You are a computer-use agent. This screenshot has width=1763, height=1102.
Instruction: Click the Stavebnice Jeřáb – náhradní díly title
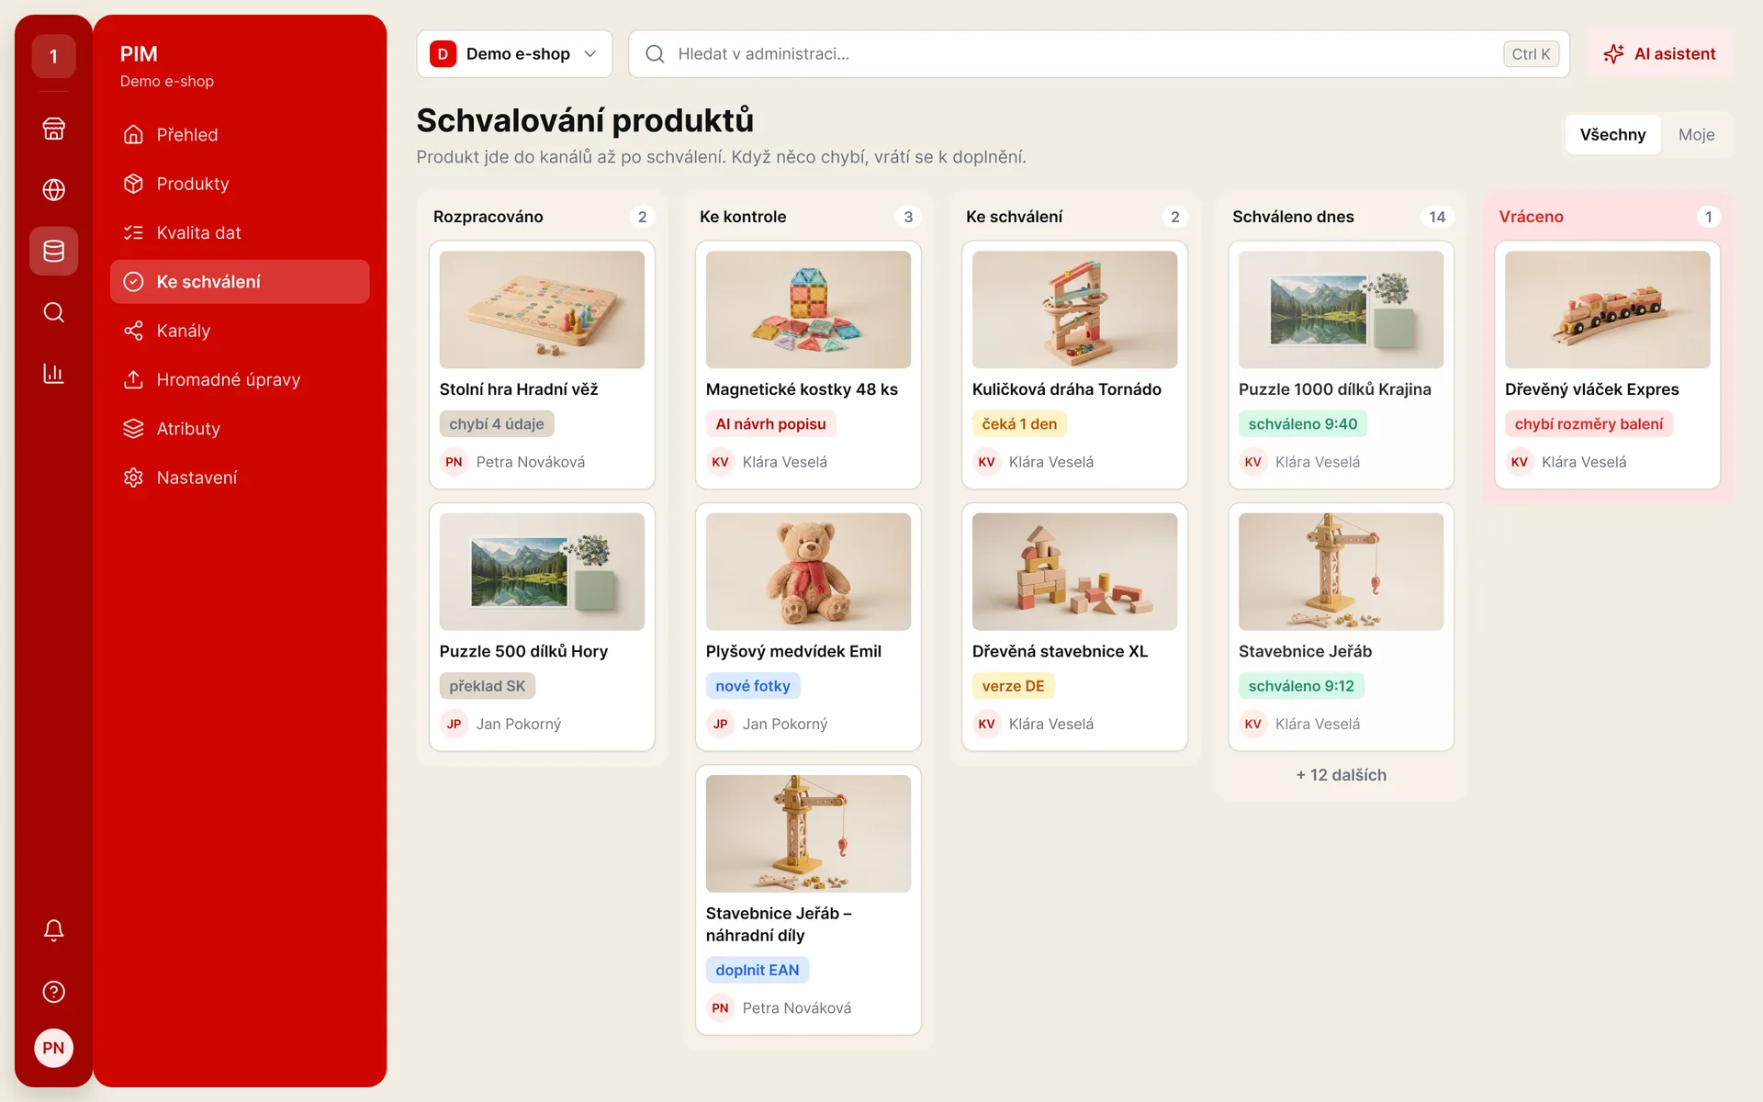(x=779, y=924)
